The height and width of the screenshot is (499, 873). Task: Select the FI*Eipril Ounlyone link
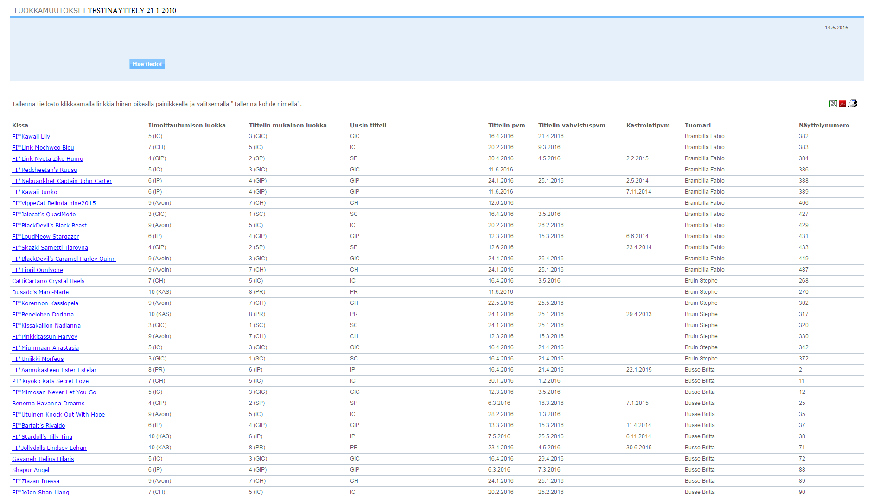(x=38, y=270)
